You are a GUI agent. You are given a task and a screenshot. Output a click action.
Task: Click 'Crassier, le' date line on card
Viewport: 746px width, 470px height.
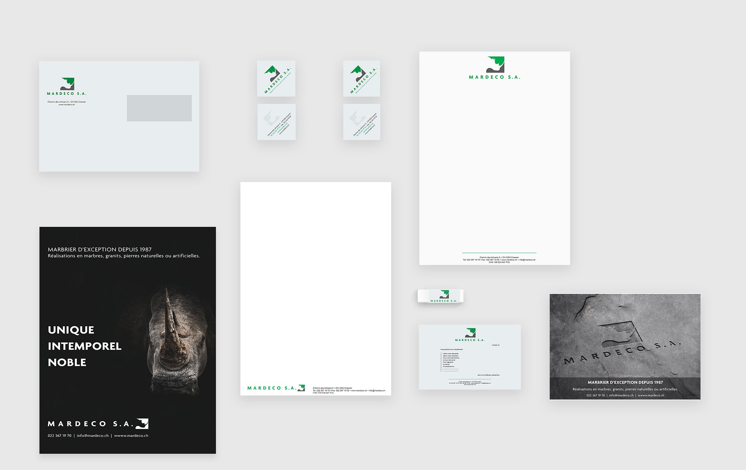(496, 345)
